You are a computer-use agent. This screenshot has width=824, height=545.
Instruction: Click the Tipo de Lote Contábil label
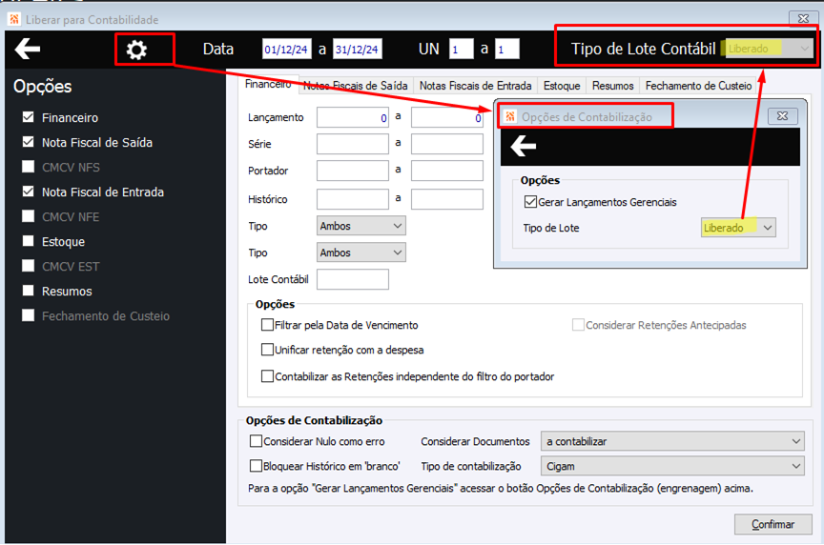pos(643,49)
